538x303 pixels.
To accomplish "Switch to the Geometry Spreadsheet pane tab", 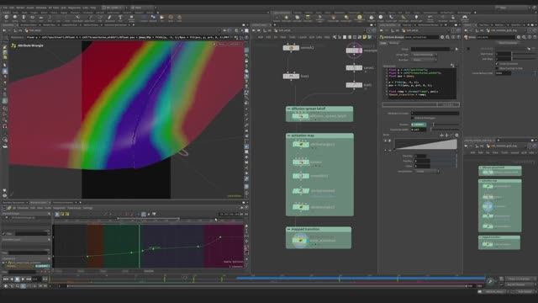I will point(14,202).
